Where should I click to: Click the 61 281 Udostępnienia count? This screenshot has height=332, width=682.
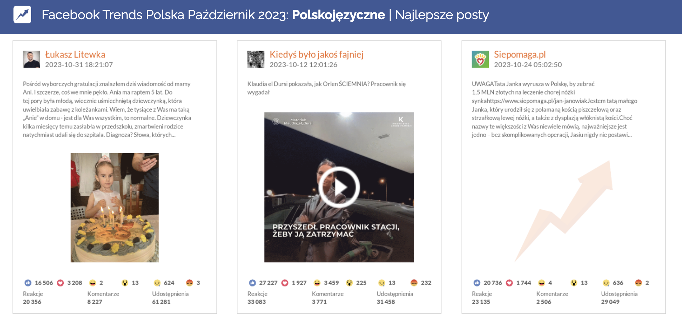(161, 302)
